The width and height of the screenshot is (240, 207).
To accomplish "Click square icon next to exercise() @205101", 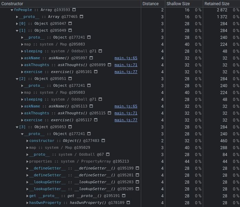I will pos(96,72).
